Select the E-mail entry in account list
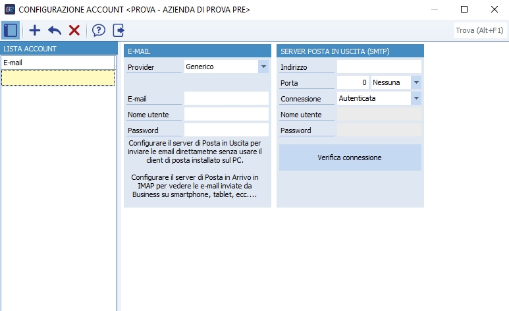 58,63
